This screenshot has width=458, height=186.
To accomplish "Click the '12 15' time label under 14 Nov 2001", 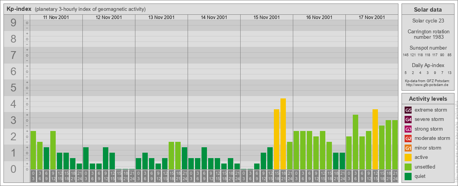I will pos(217,176).
